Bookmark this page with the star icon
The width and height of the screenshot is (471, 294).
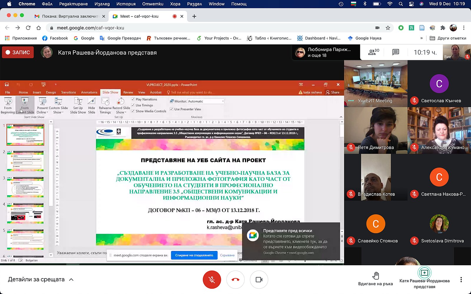[x=388, y=28]
